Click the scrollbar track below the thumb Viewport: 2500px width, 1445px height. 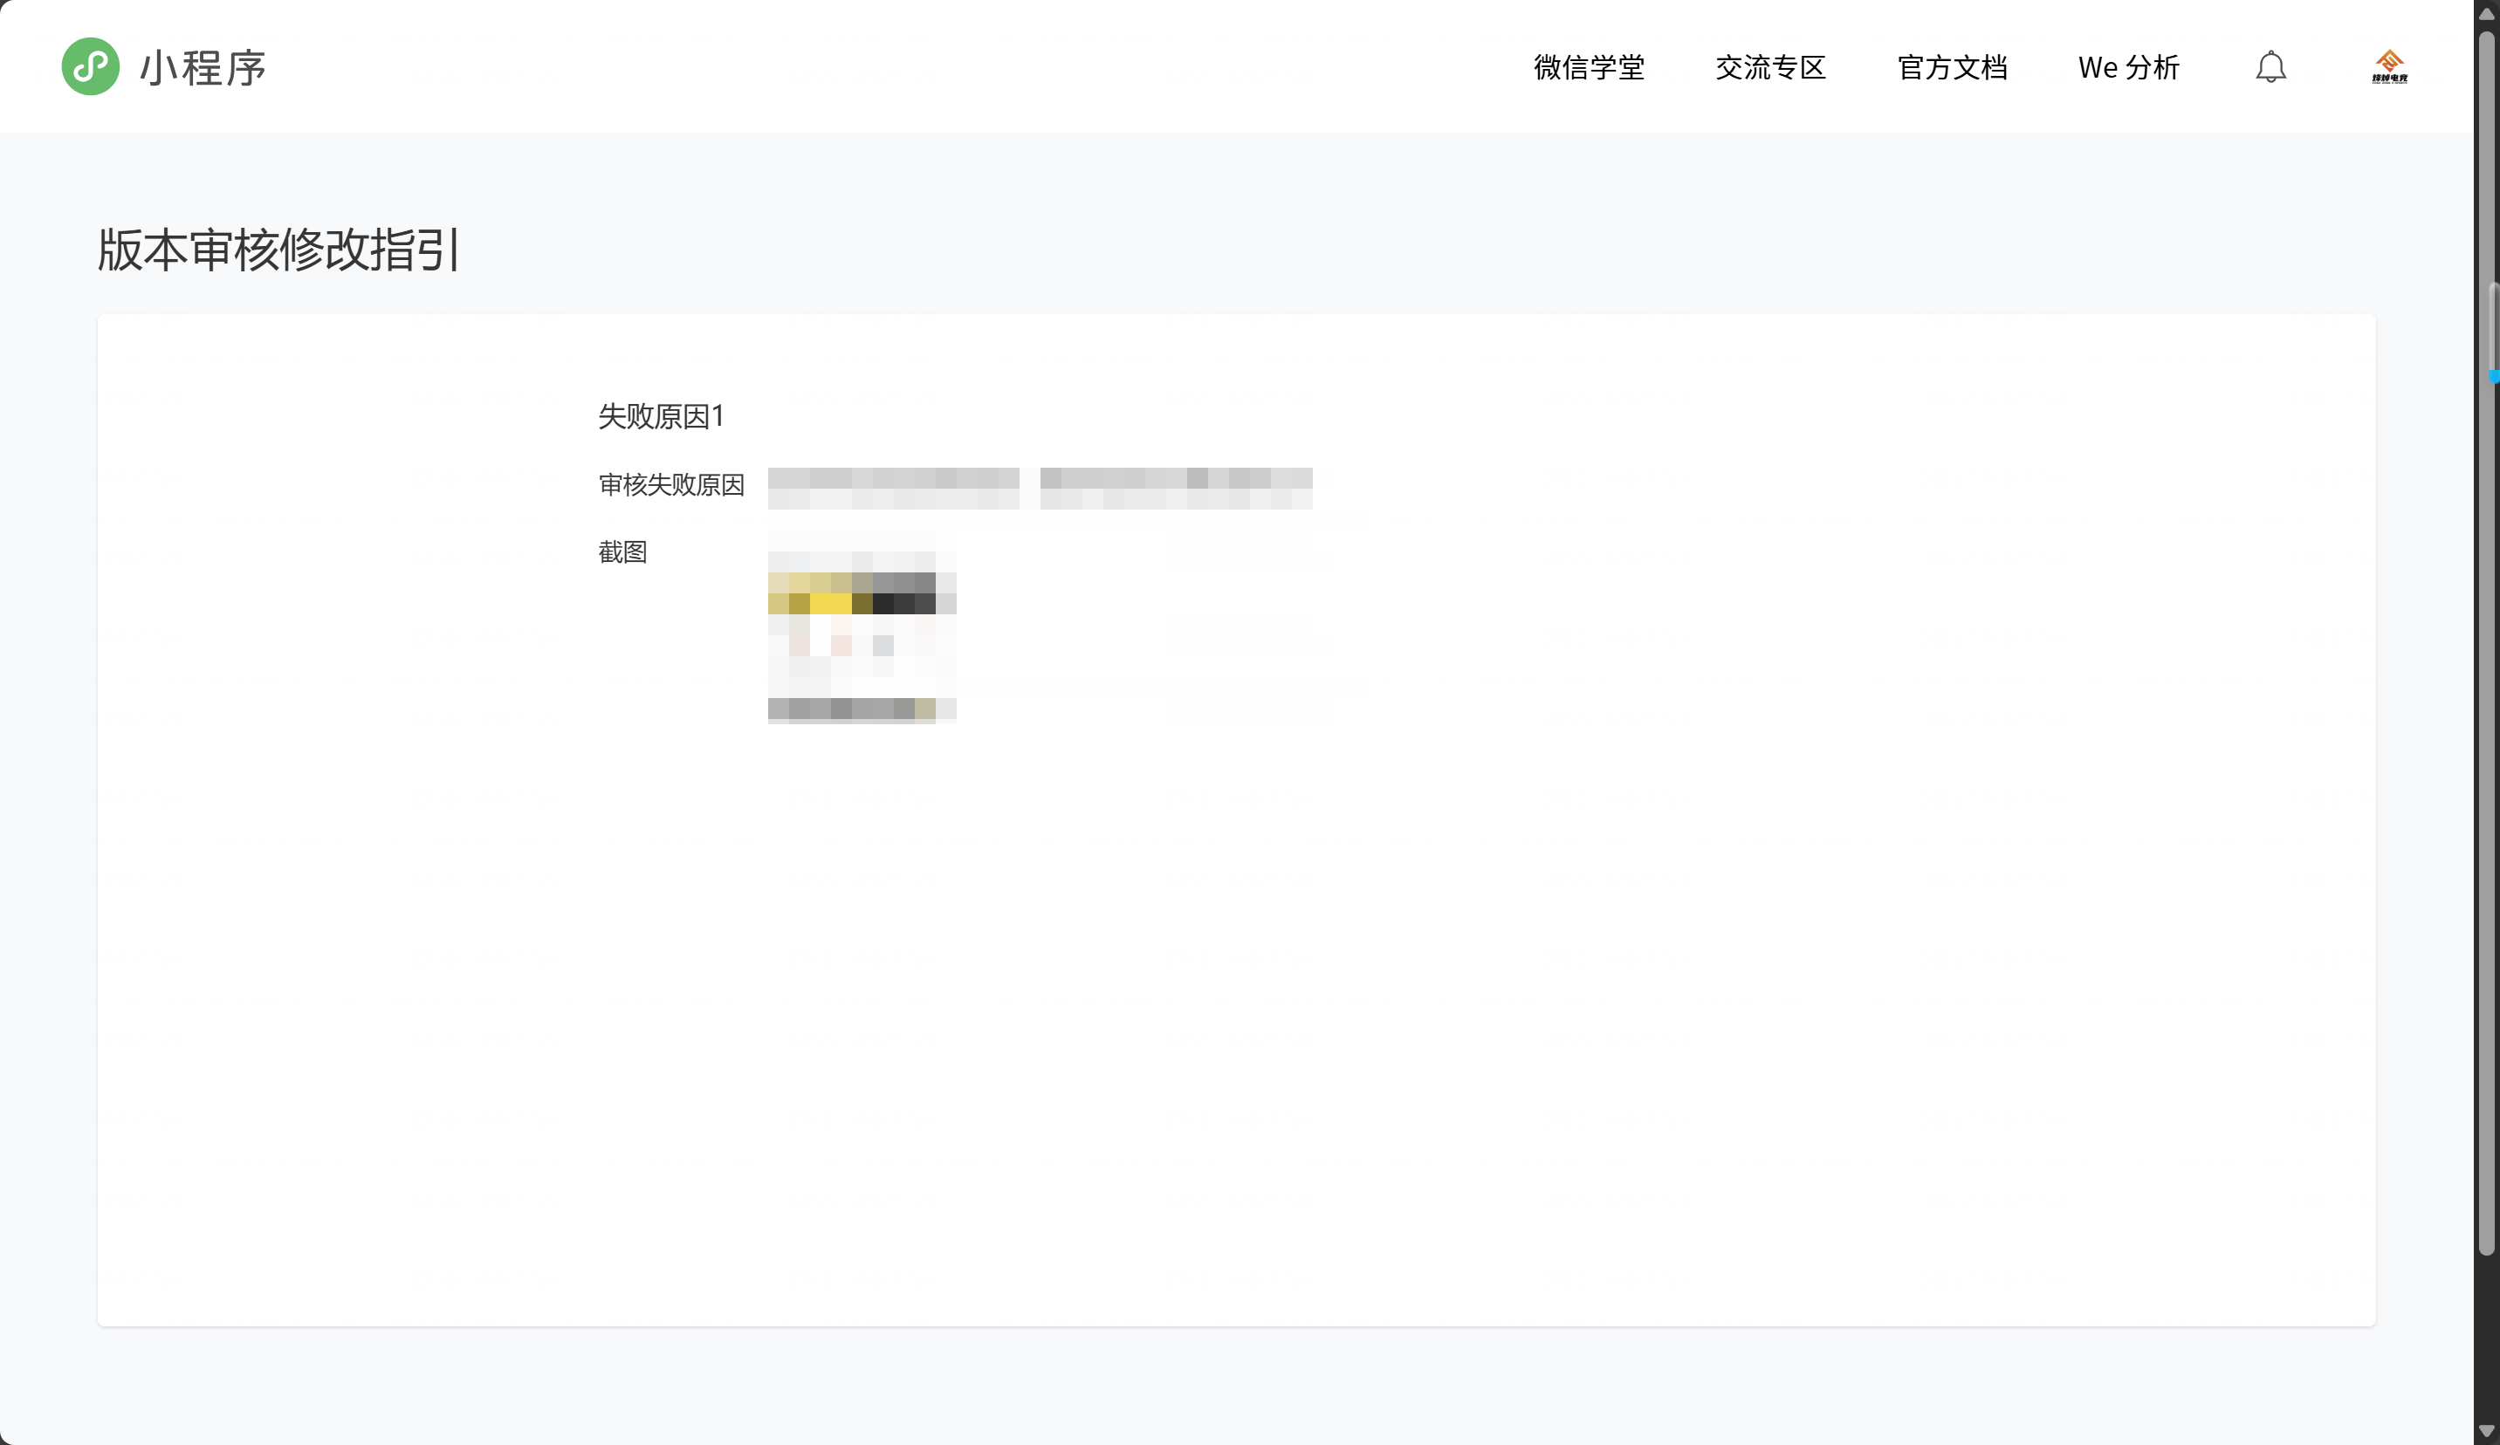click(2486, 1339)
